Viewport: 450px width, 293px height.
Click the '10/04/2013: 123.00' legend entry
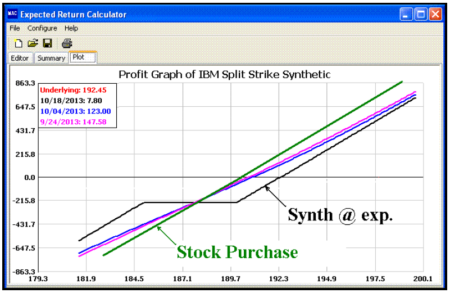(x=75, y=111)
